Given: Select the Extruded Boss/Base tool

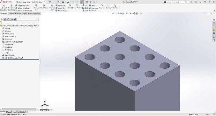Looking at the screenshot, I should coord(4,8).
